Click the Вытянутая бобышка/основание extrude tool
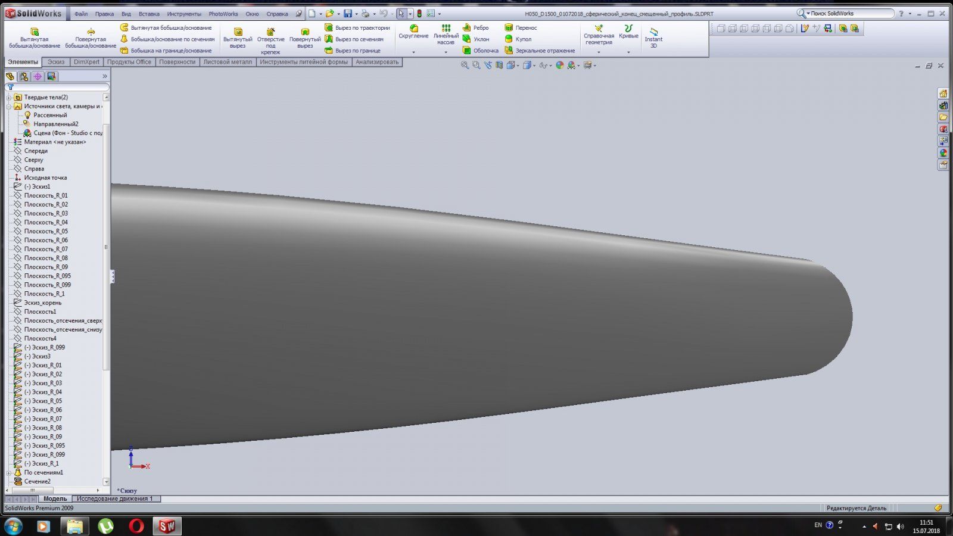The width and height of the screenshot is (953, 536). (x=35, y=37)
